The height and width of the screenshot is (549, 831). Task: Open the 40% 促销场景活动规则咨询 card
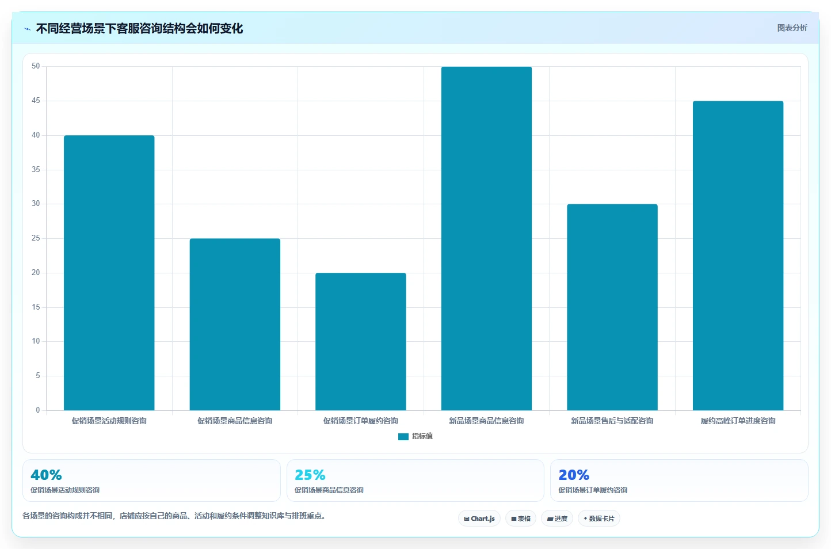[x=151, y=481]
